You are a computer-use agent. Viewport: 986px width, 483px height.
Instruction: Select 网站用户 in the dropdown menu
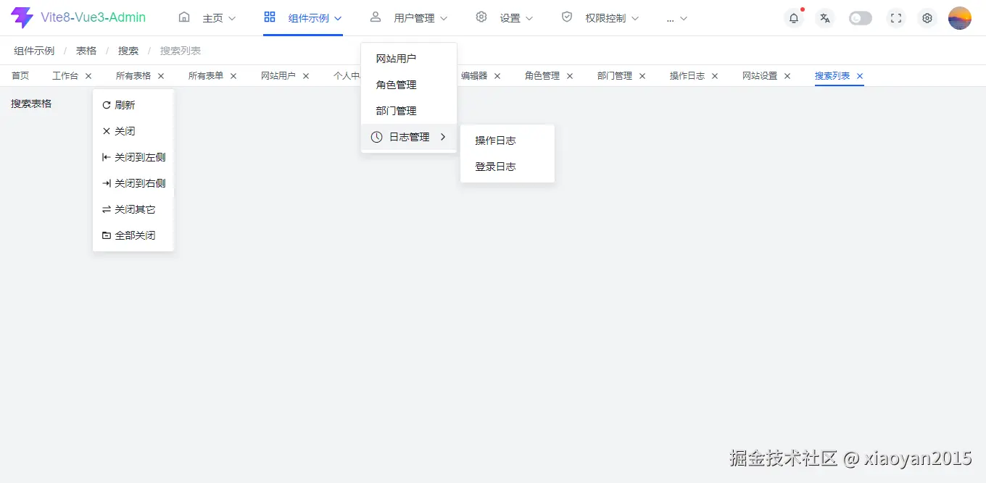(x=409, y=59)
